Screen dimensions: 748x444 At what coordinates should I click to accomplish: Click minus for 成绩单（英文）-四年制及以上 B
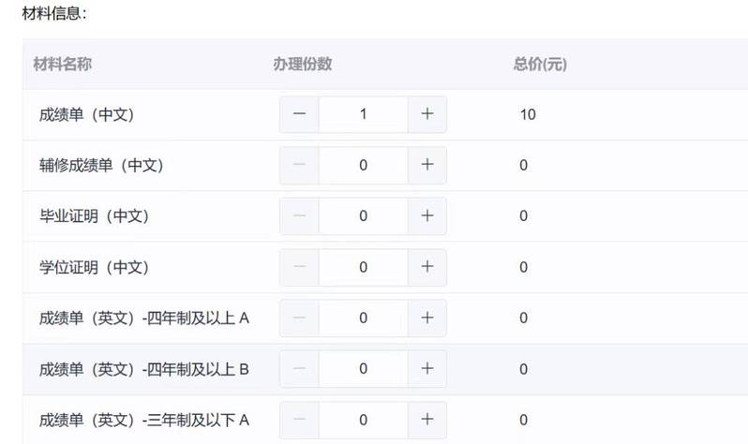pyautogui.click(x=299, y=368)
